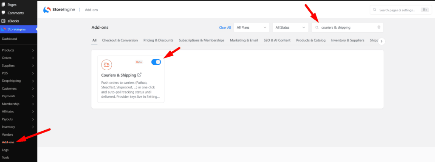Click the StoreEngine logo in header

59,10
